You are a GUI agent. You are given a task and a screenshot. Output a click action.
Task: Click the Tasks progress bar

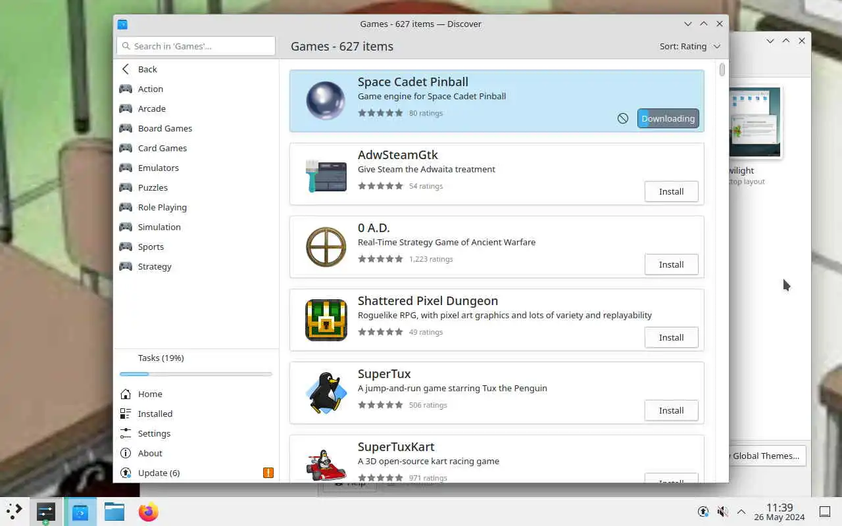pyautogui.click(x=196, y=374)
